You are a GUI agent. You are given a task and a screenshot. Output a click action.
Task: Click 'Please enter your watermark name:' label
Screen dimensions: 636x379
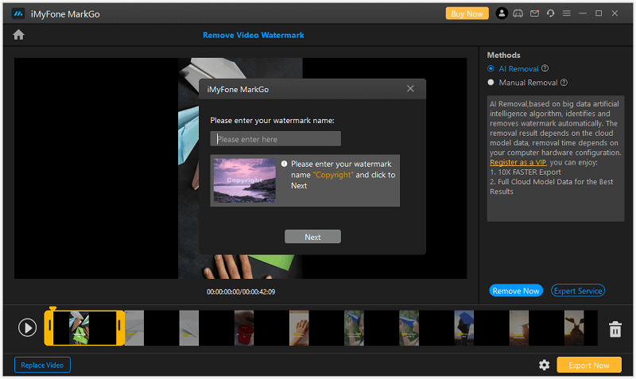[x=272, y=121]
